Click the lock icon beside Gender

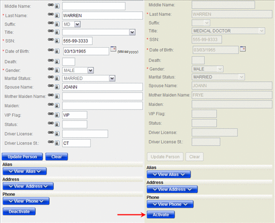tap(57, 70)
